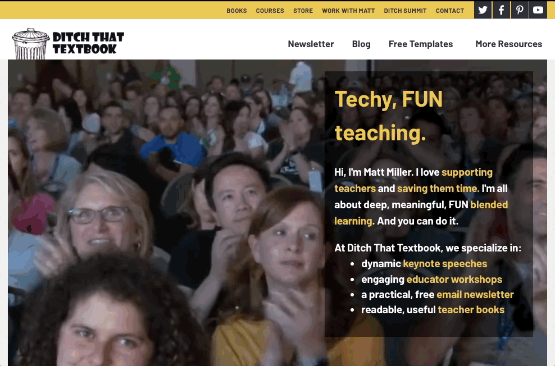Click the Ditch That Textbook trash can logo
The height and width of the screenshot is (366, 555).
[x=68, y=43]
